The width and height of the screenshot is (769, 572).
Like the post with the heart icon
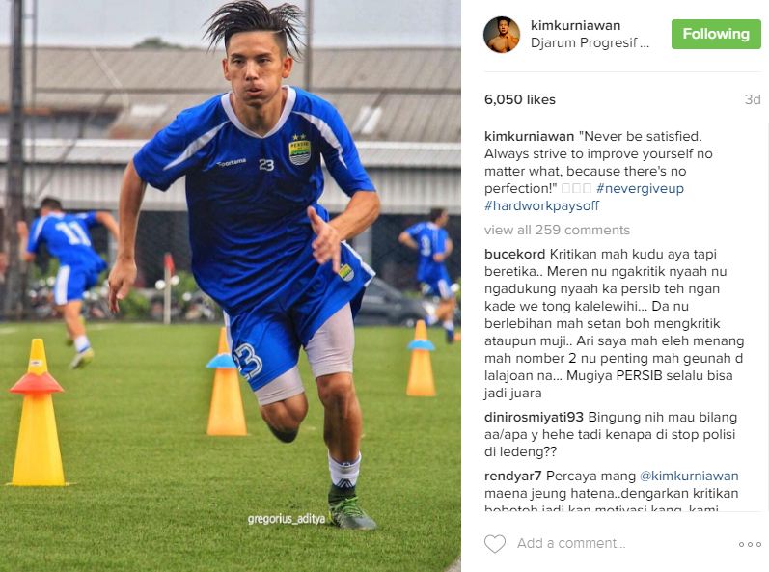(495, 544)
